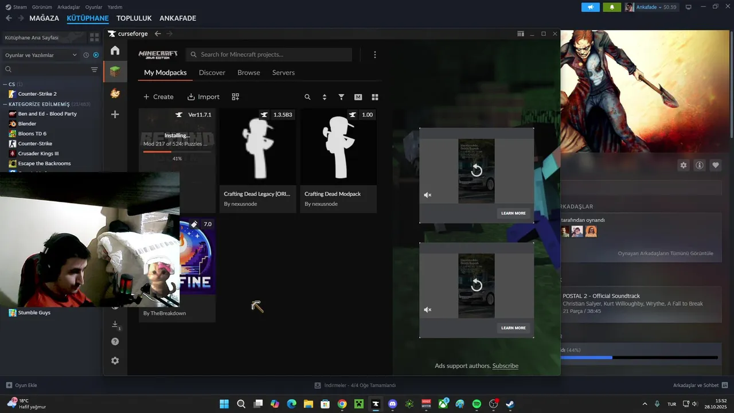Toggle recent-activity clock filter in Steam library
The image size is (734, 413).
[x=86, y=55]
